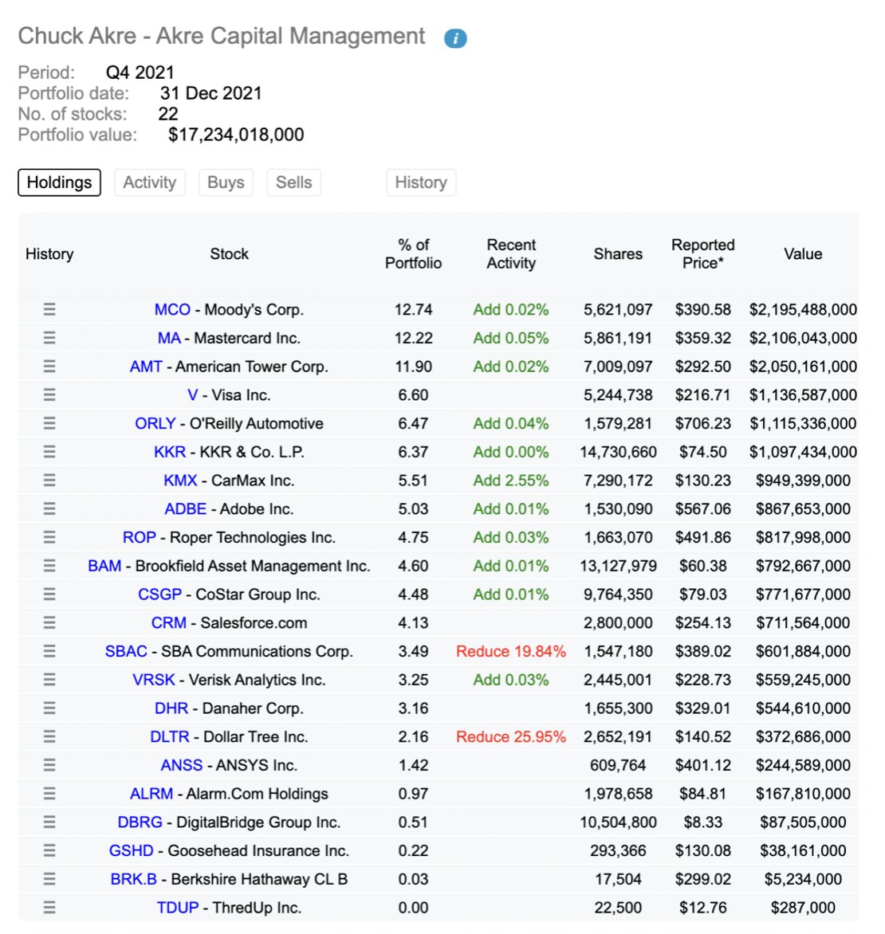Image resolution: width=885 pixels, height=934 pixels.
Task: Click 'Reduce 25.95%' activity text
Action: [511, 737]
